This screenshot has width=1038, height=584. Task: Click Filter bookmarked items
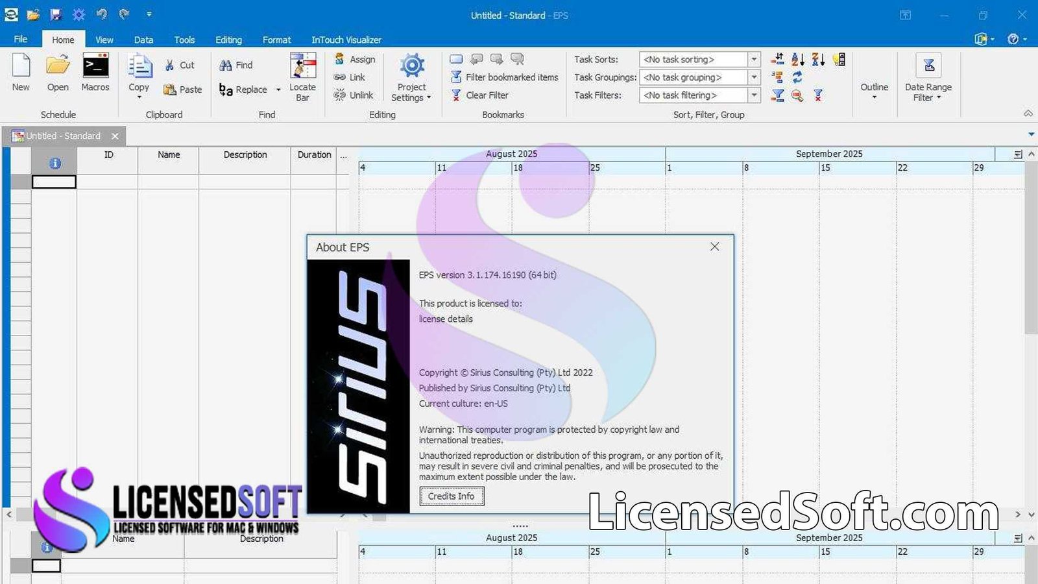504,77
